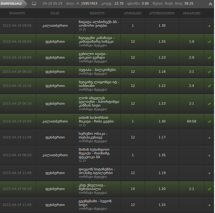
Task: Collapse the ticket with double chevron icon
Action: click(x=210, y=4)
